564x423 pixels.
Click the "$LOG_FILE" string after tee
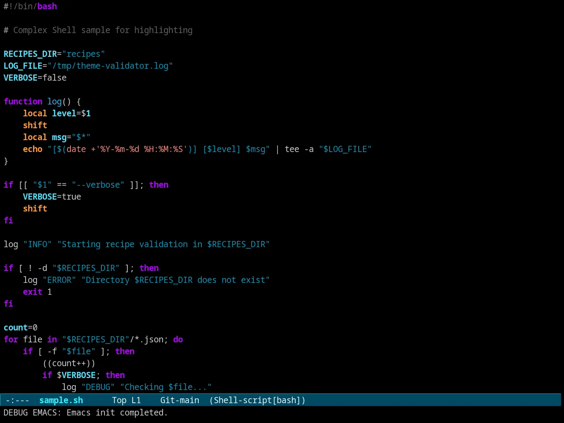point(345,149)
